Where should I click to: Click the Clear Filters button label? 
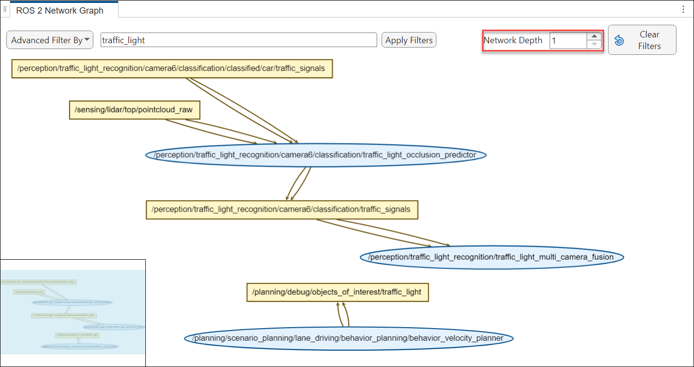pyautogui.click(x=649, y=40)
